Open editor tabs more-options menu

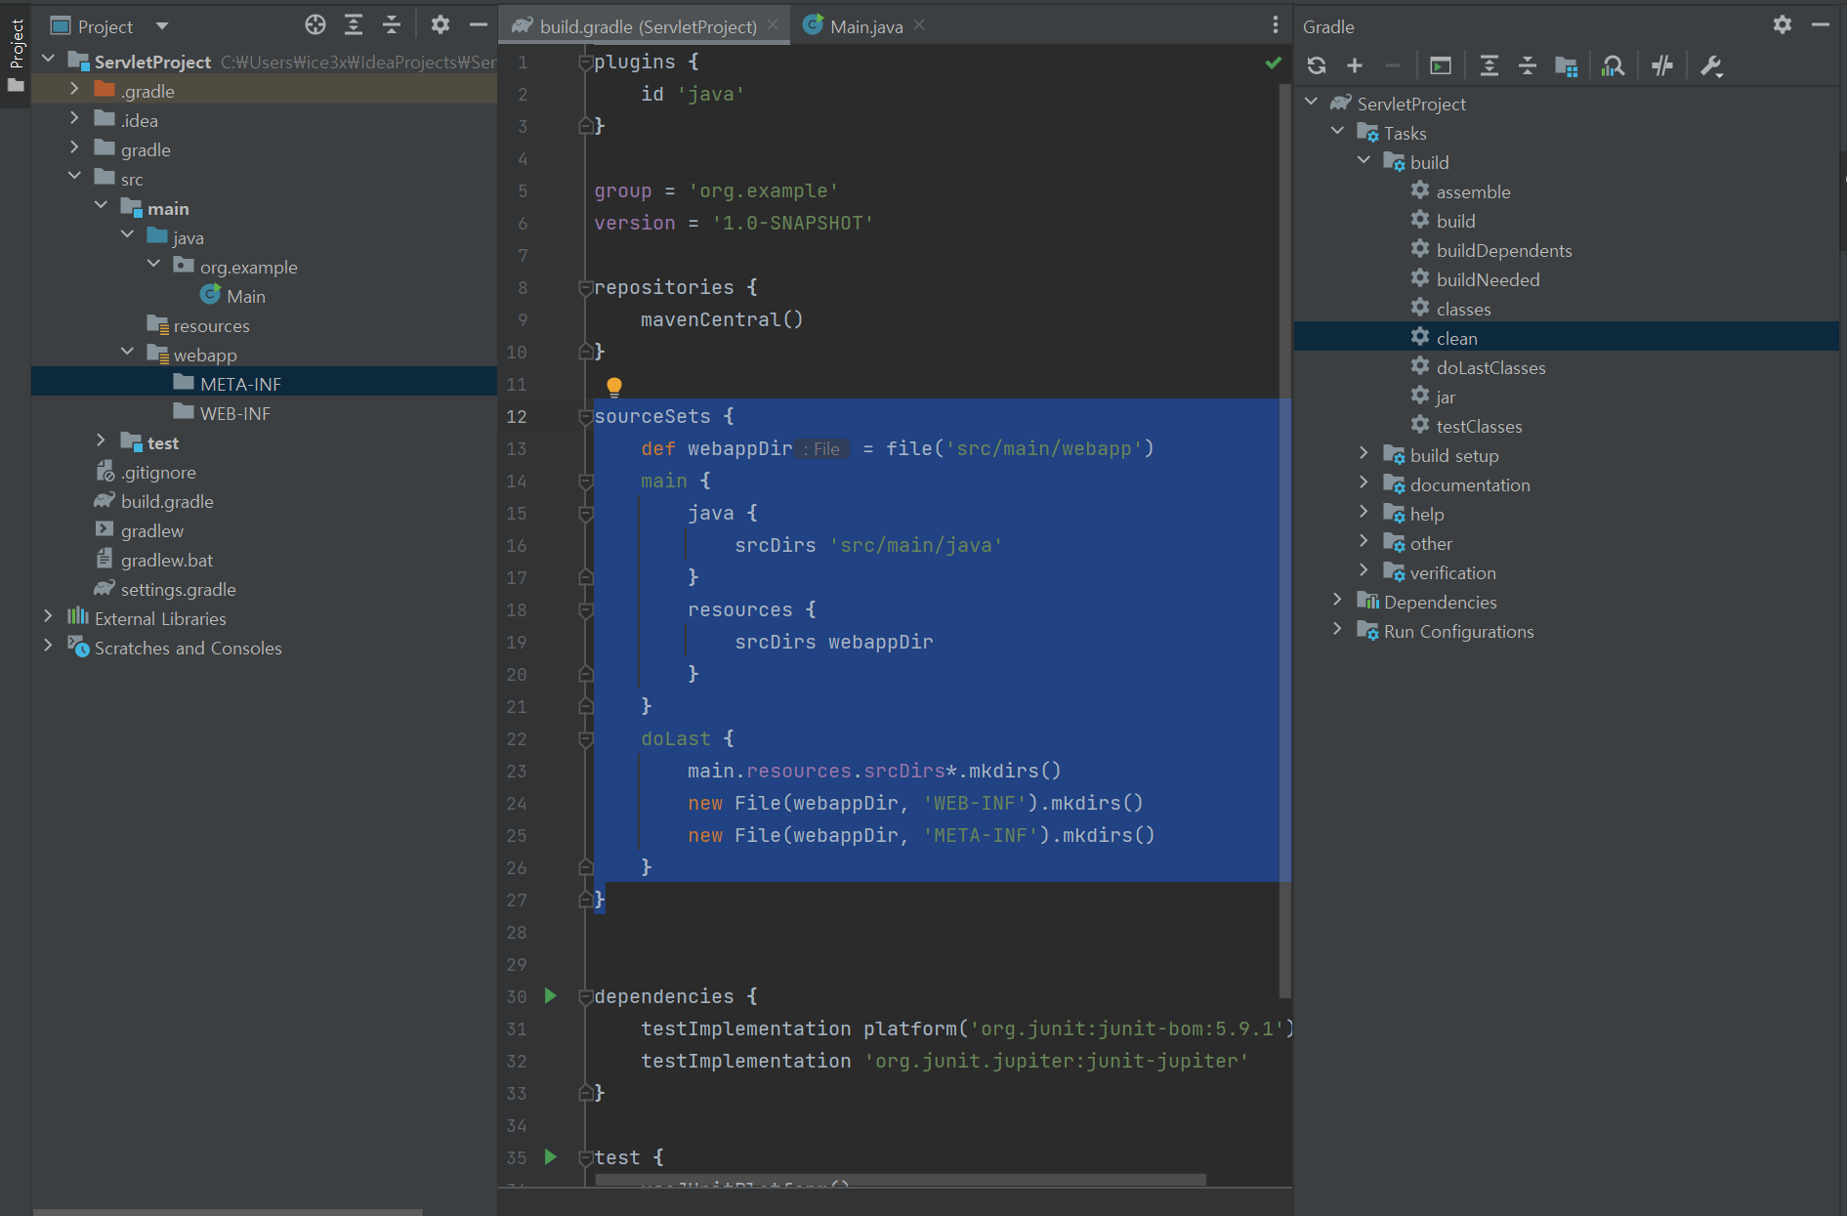[x=1275, y=25]
